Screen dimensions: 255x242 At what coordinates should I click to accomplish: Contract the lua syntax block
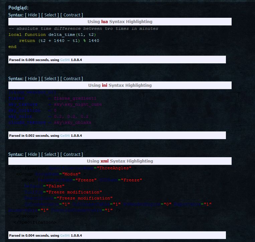tap(72, 15)
